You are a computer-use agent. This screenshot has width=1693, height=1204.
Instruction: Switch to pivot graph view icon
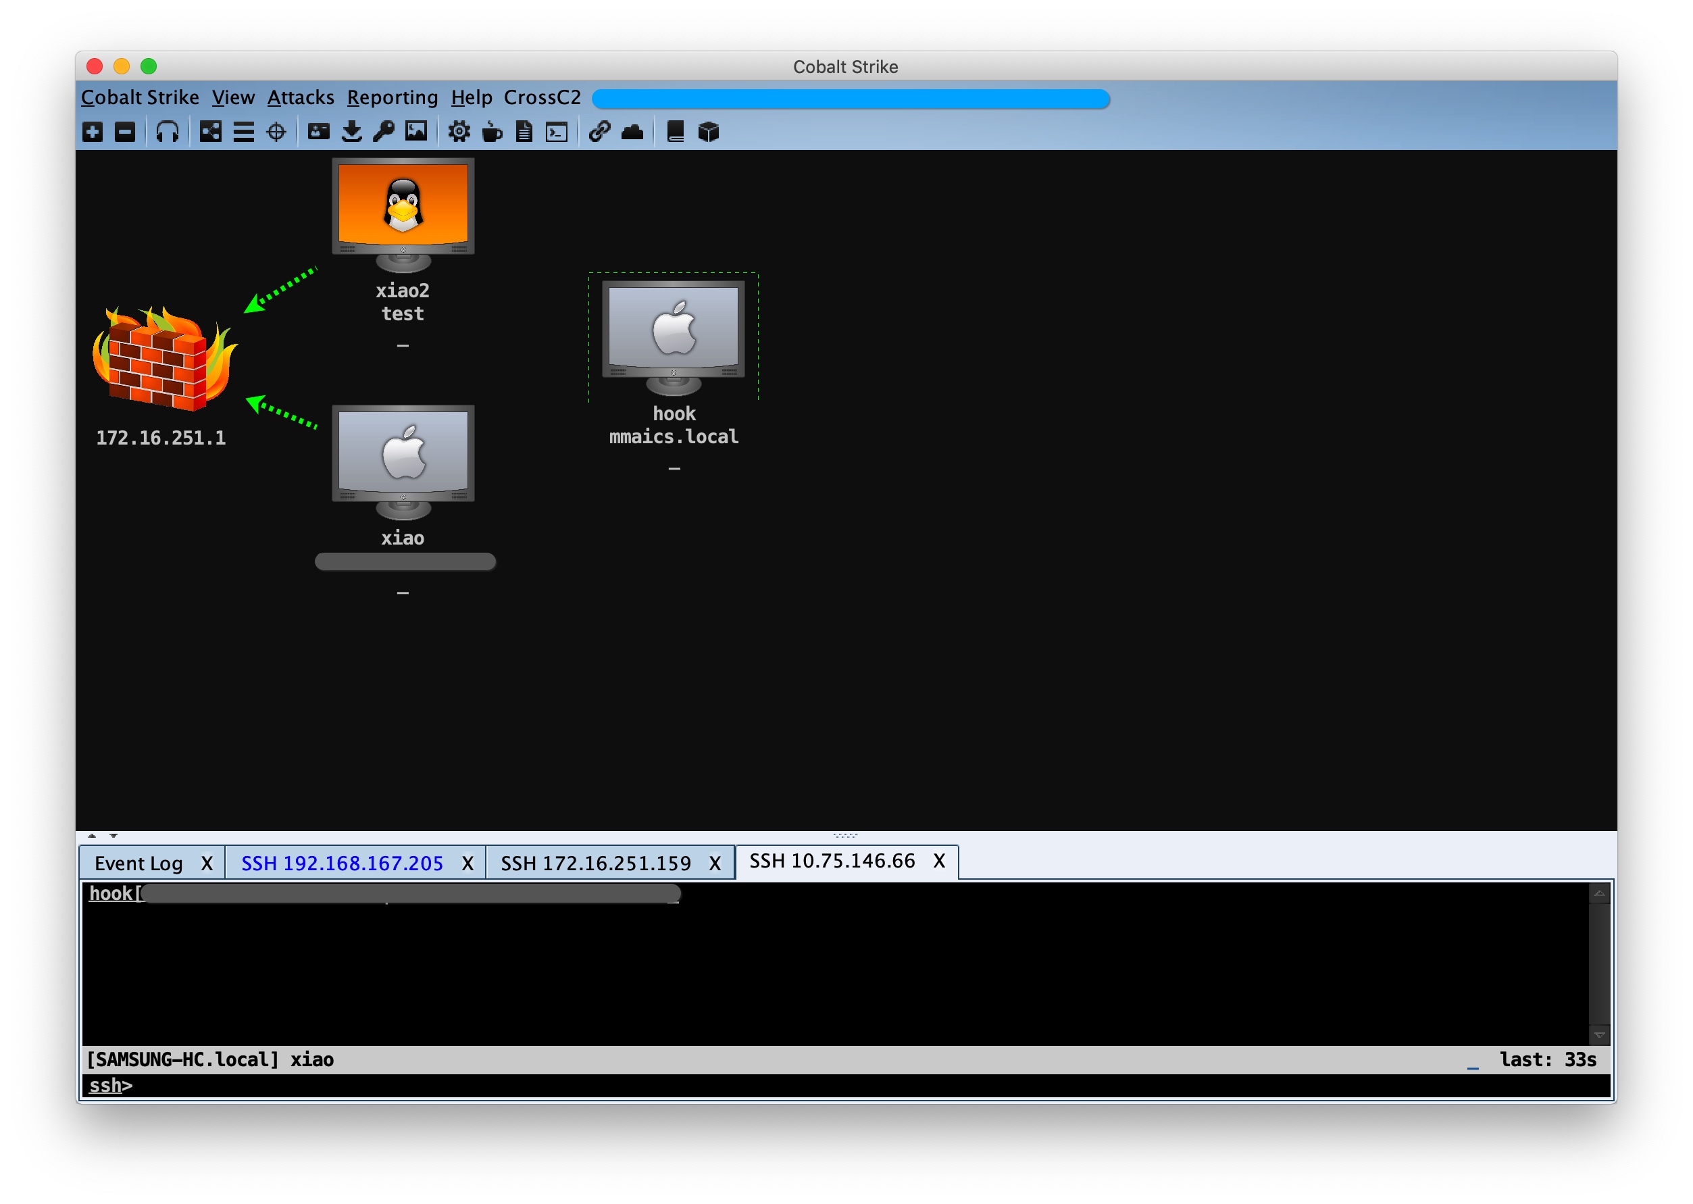(211, 132)
